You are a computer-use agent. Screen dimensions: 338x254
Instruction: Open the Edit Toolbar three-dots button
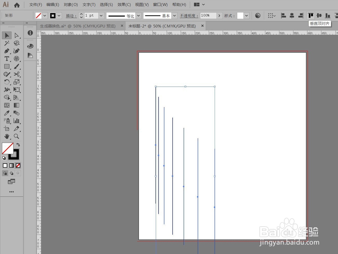click(11, 192)
